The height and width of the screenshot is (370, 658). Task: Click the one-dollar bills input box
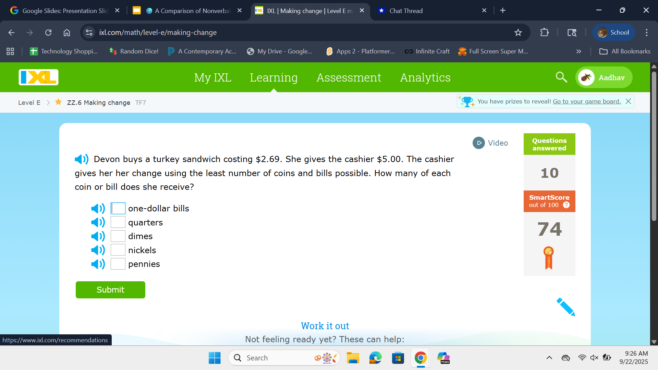(118, 208)
